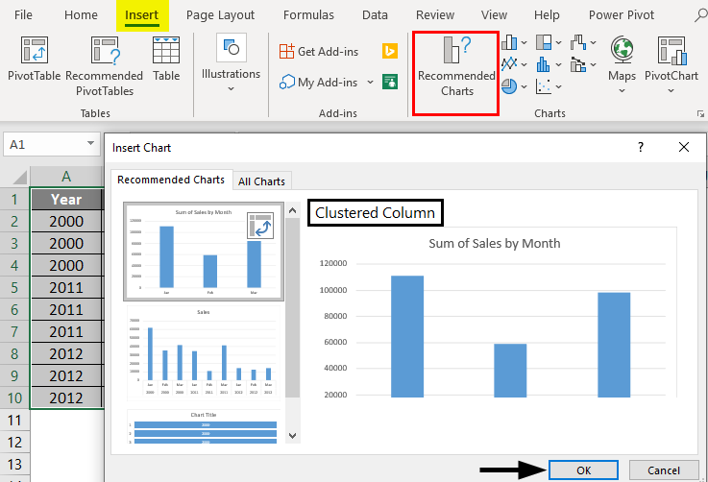Switch to the Power Pivot tab
The width and height of the screenshot is (708, 482).
point(622,15)
